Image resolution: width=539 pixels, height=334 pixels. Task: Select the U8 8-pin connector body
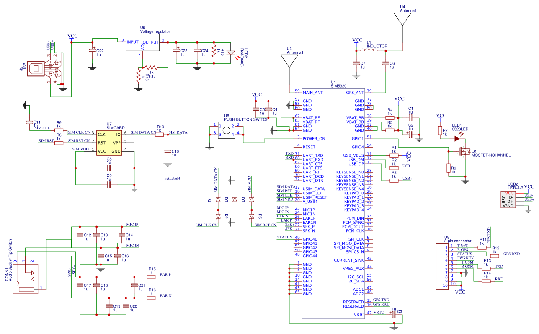point(443,267)
